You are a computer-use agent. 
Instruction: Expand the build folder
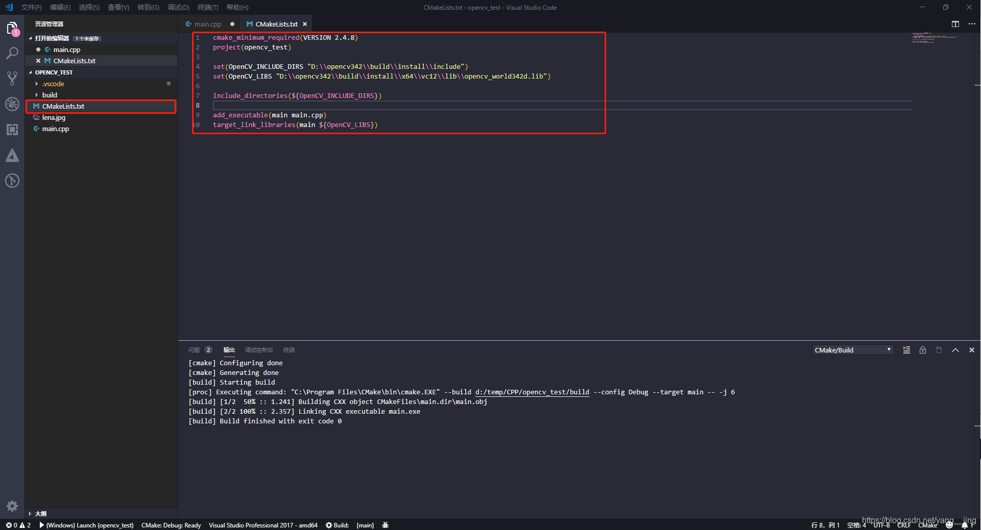(x=50, y=95)
